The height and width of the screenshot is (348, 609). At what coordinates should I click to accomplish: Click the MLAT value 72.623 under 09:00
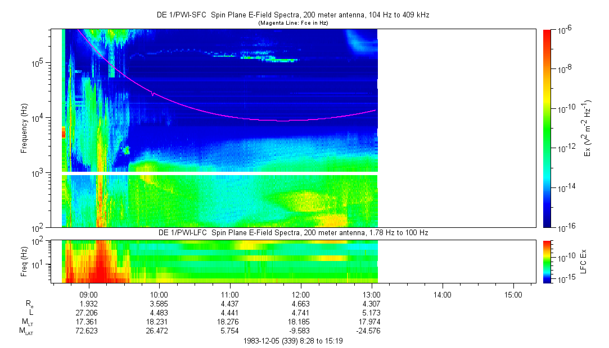pyautogui.click(x=88, y=331)
